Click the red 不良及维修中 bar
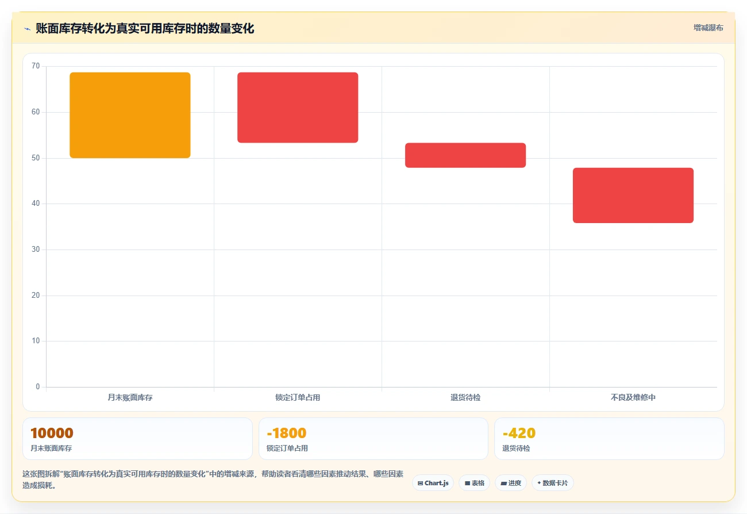Viewport: 747px width, 514px height. [x=633, y=195]
